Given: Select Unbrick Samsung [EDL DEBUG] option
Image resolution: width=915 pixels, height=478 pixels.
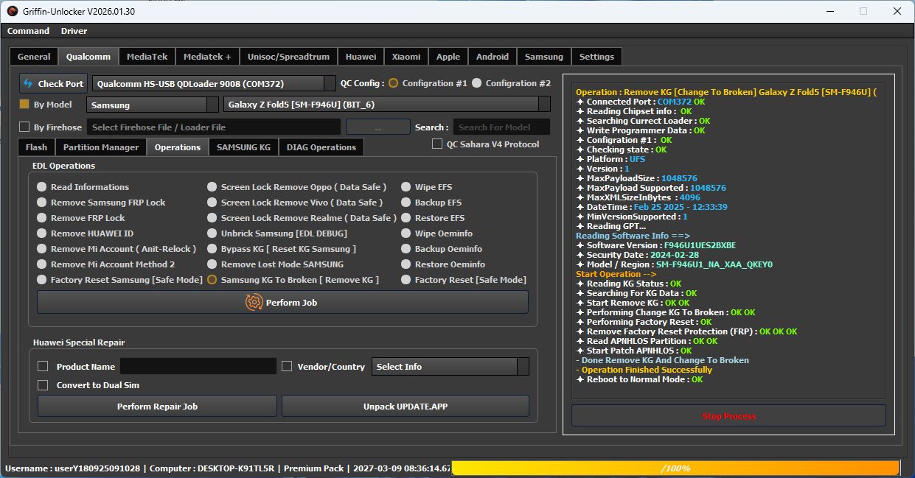Looking at the screenshot, I should (212, 233).
